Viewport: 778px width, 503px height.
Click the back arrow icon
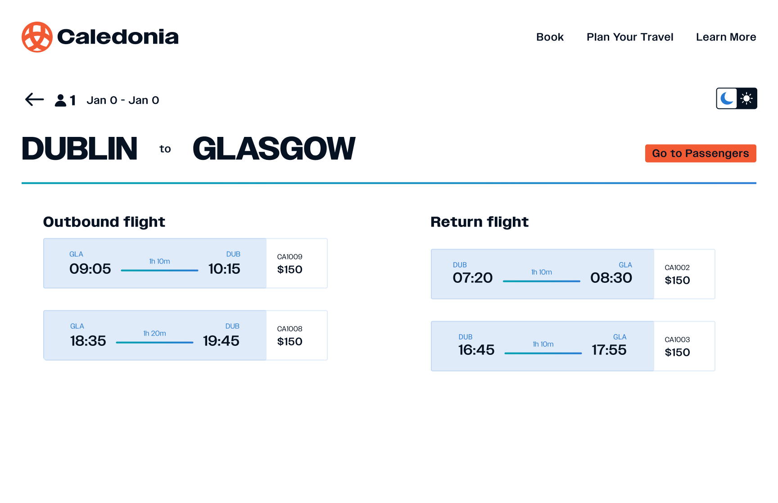34,100
